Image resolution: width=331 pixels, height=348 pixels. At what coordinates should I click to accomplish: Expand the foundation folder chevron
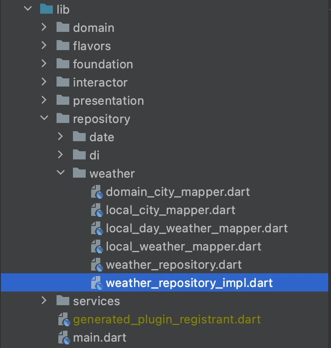[44, 64]
